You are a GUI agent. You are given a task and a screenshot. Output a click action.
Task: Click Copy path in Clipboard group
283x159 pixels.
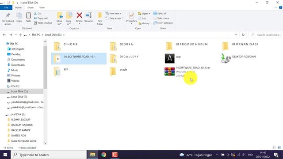41,18
